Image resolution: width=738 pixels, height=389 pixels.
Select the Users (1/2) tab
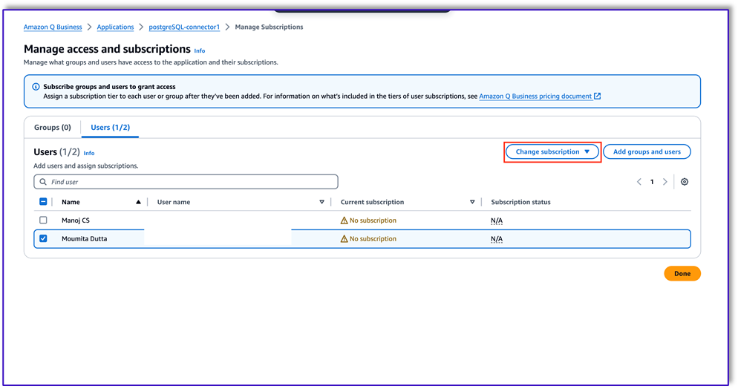(x=110, y=128)
